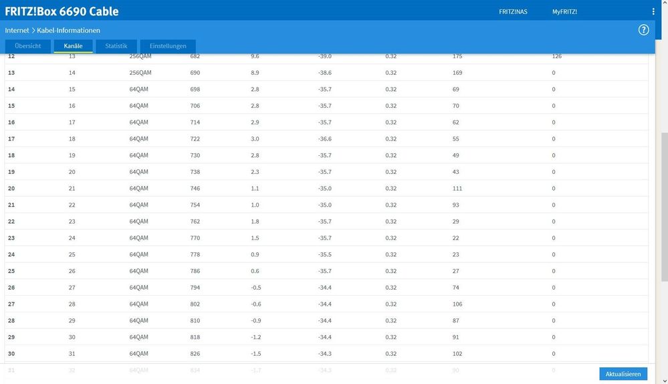Select the frequency cell 754
Image resolution: width=668 pixels, height=384 pixels.
click(x=195, y=205)
